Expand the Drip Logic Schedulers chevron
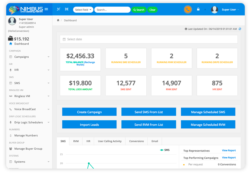Screen dimensions: 251x174 point(48,122)
